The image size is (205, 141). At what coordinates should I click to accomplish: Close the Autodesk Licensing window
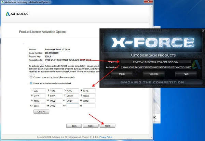coord(148,1)
